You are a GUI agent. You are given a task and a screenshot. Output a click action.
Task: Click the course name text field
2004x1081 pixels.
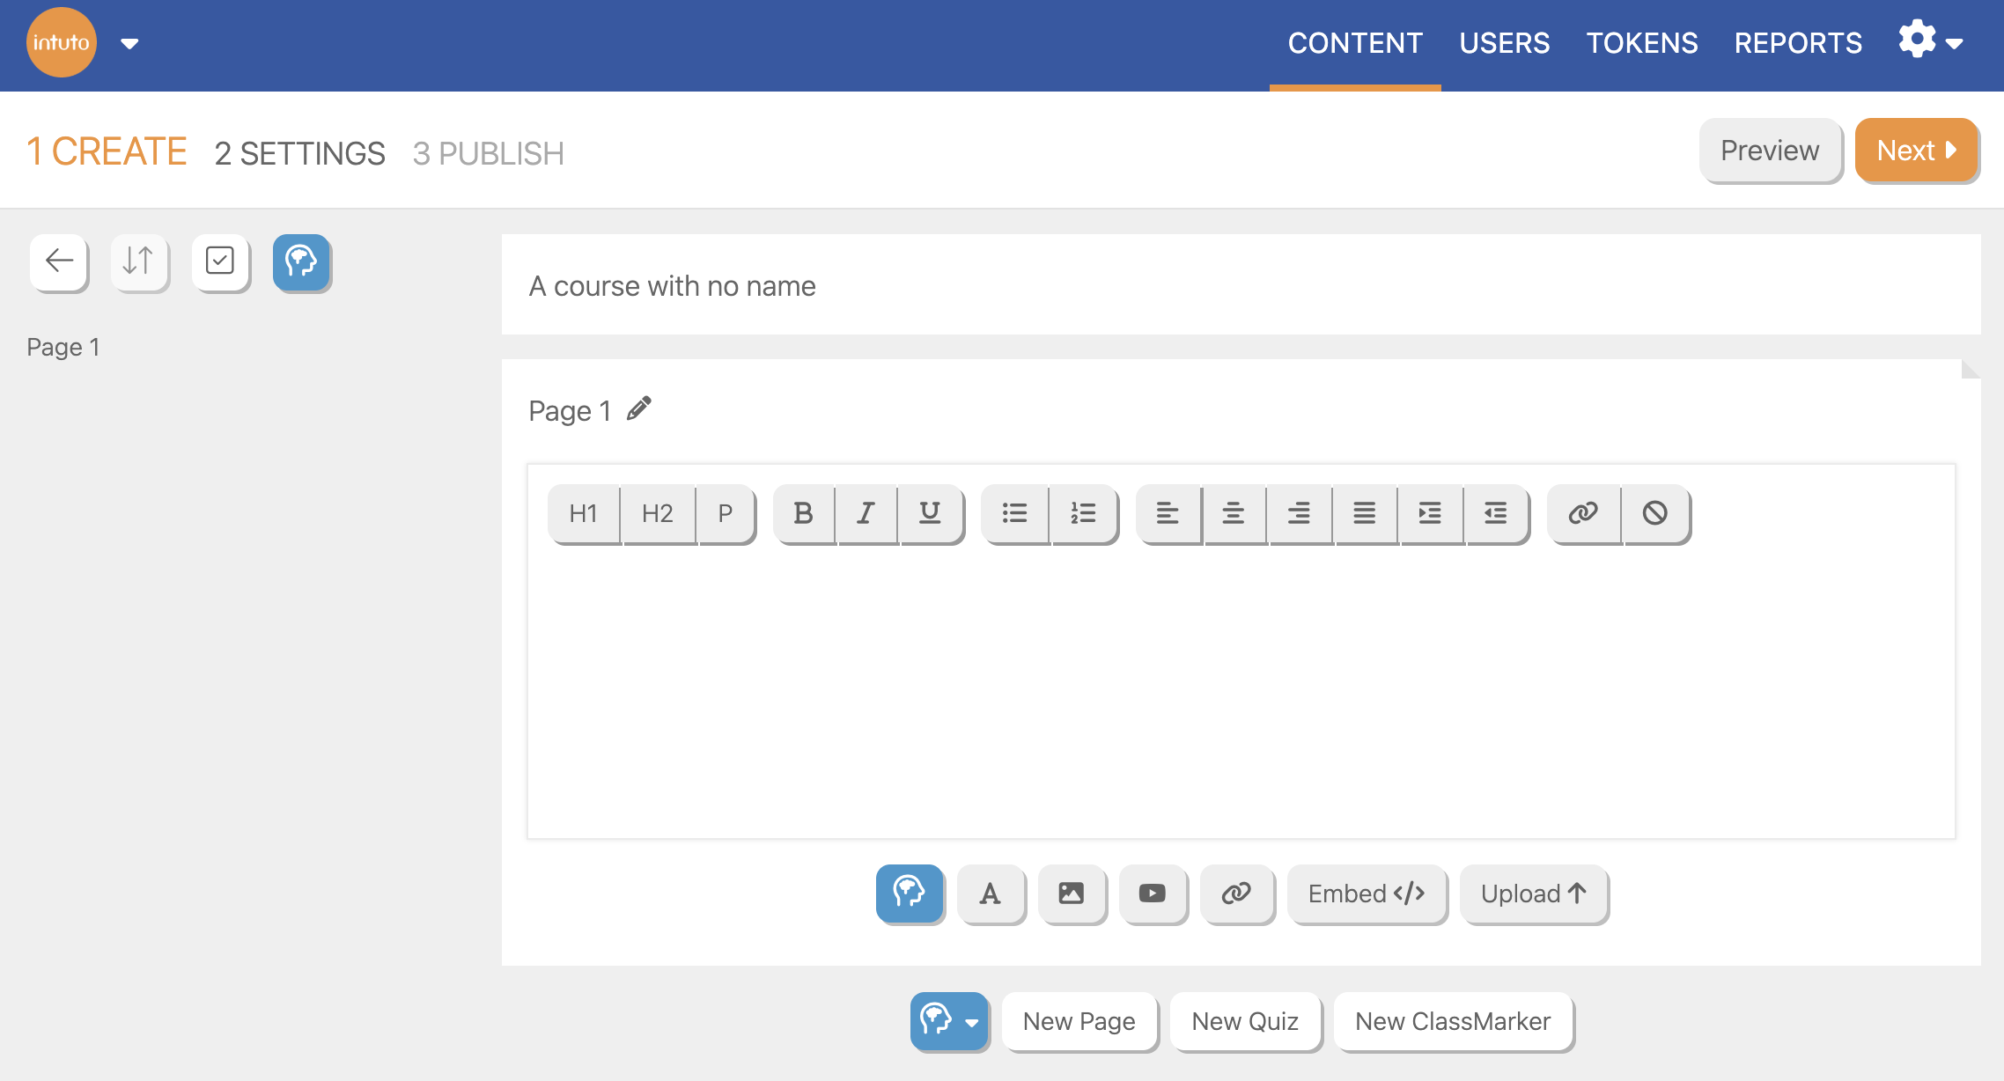click(x=1240, y=285)
